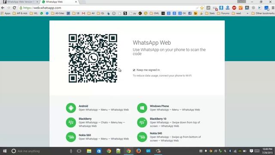Open a new browser tab
Image resolution: width=275 pixels, height=155 pixels.
tap(82, 2)
